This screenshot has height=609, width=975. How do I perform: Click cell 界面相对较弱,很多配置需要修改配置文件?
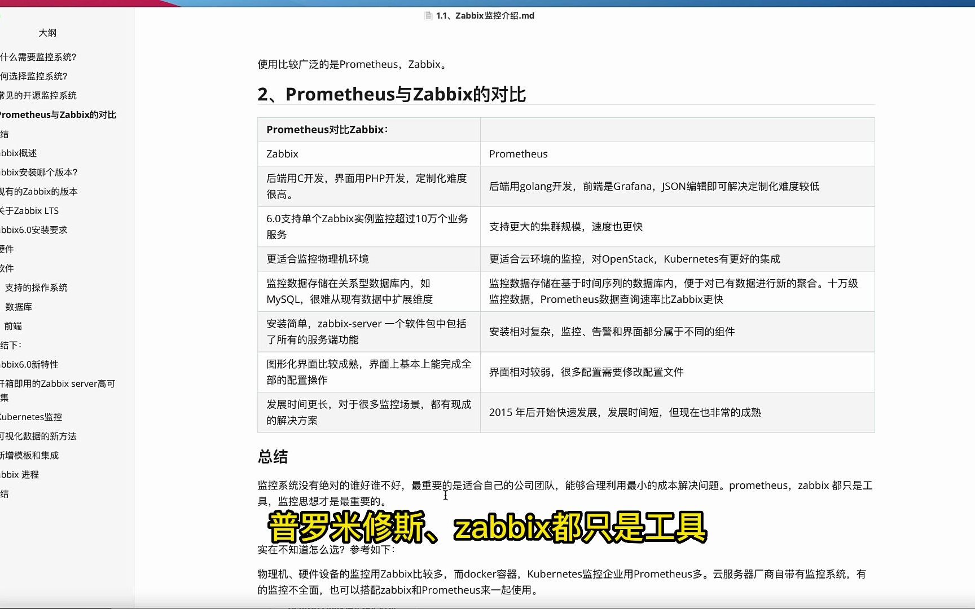point(677,372)
